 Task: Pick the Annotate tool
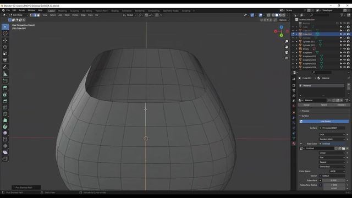coord(5,67)
